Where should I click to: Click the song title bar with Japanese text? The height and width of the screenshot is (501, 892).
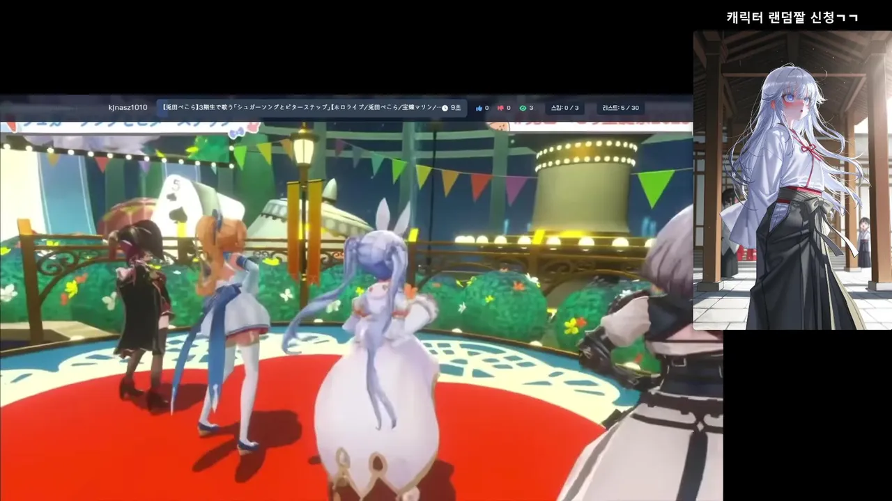[x=312, y=108]
